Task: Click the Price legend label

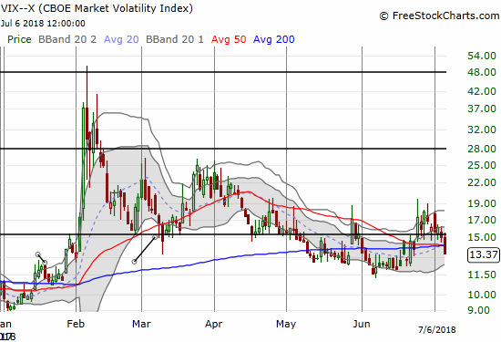Action: coord(19,39)
